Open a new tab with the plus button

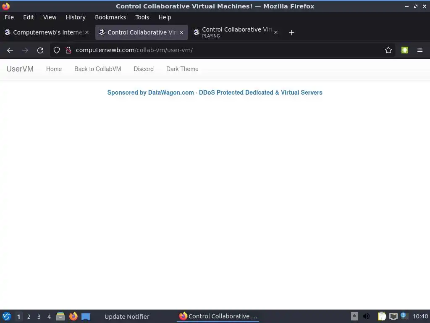292,33
